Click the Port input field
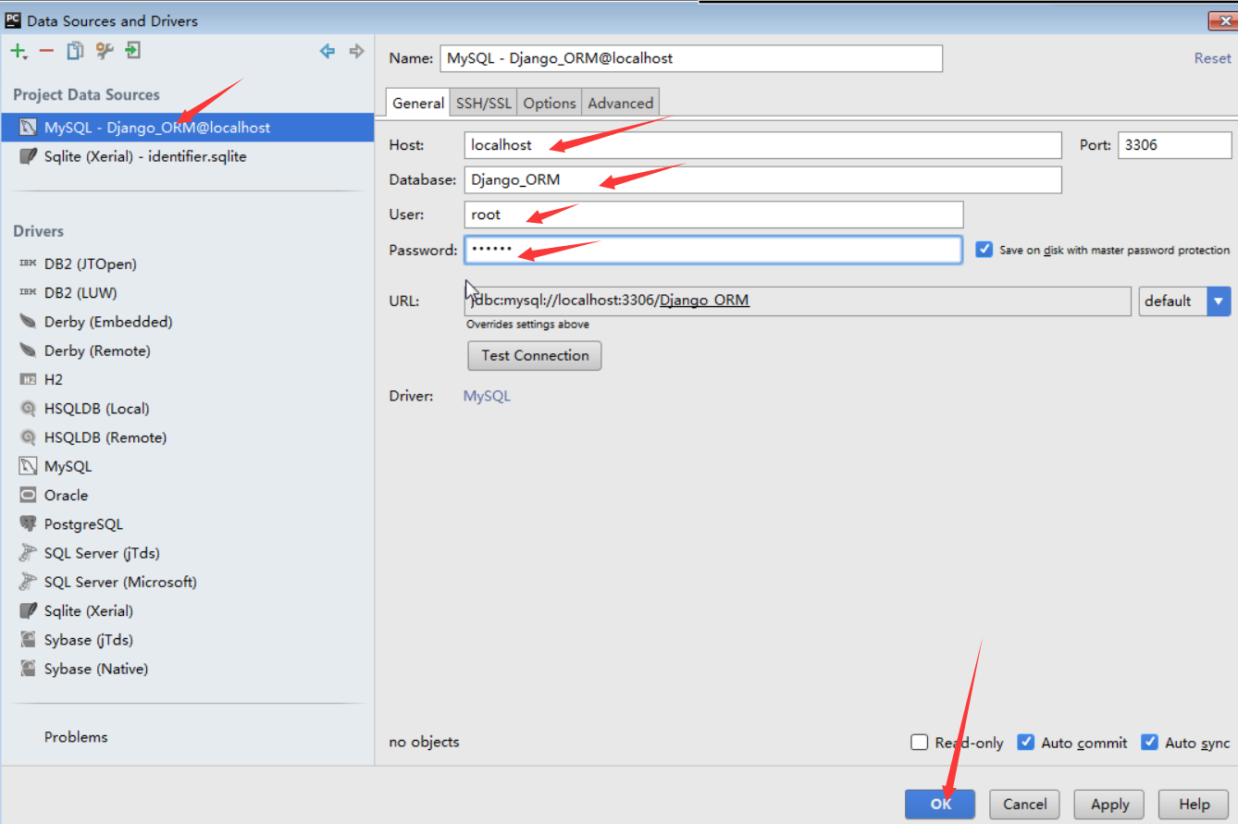Image resolution: width=1238 pixels, height=824 pixels. tap(1175, 145)
